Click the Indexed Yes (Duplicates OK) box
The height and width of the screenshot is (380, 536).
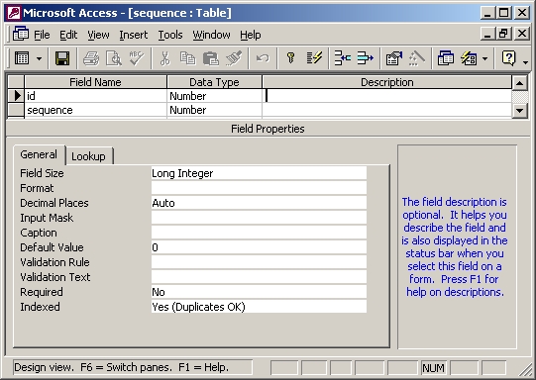[x=259, y=307]
